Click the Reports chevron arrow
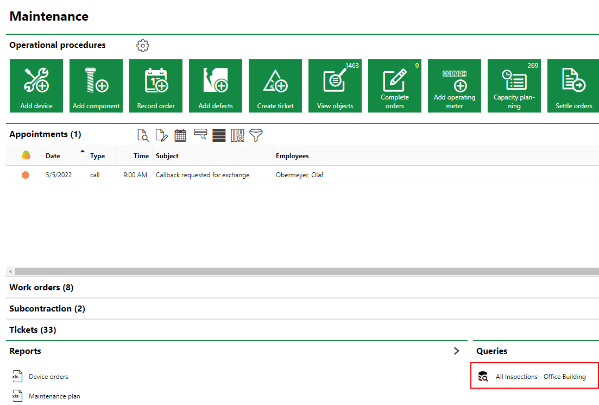Image resolution: width=599 pixels, height=405 pixels. pyautogui.click(x=457, y=351)
